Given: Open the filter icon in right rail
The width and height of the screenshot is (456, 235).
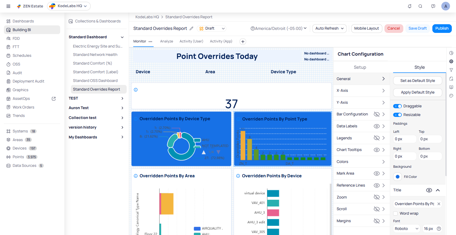Looking at the screenshot, I should [x=451, y=70].
